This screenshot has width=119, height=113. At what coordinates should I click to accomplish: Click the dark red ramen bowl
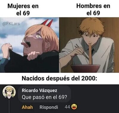[x=86, y=68]
